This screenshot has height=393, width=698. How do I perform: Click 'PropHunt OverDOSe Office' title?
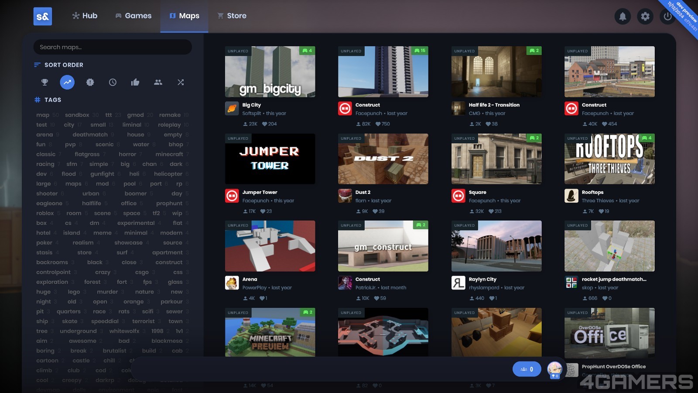(x=614, y=366)
